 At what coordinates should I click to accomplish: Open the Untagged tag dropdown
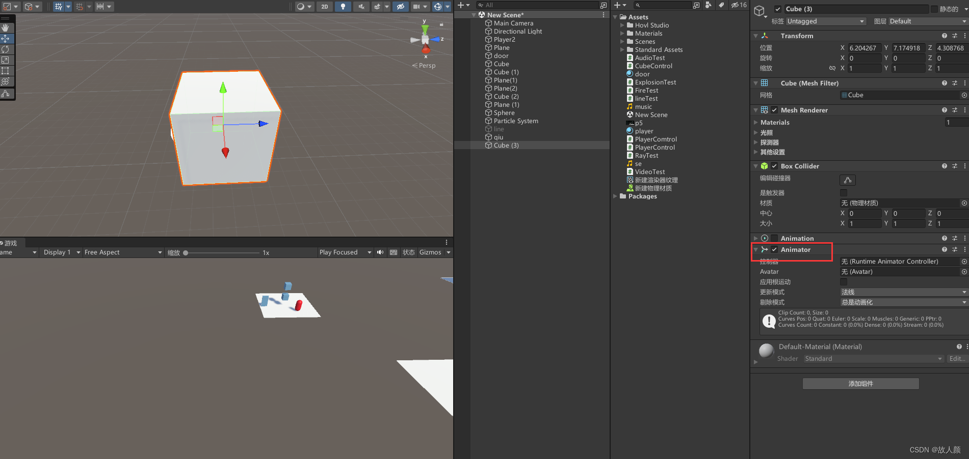click(x=826, y=21)
